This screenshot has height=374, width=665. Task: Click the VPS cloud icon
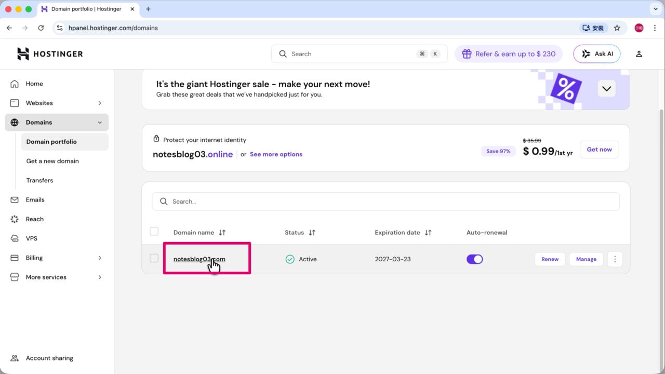[15, 238]
